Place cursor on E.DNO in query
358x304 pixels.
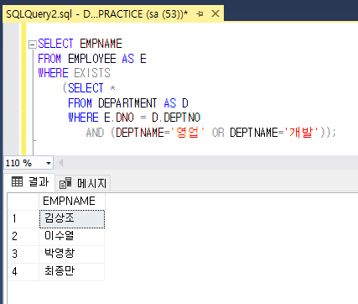[x=119, y=118]
